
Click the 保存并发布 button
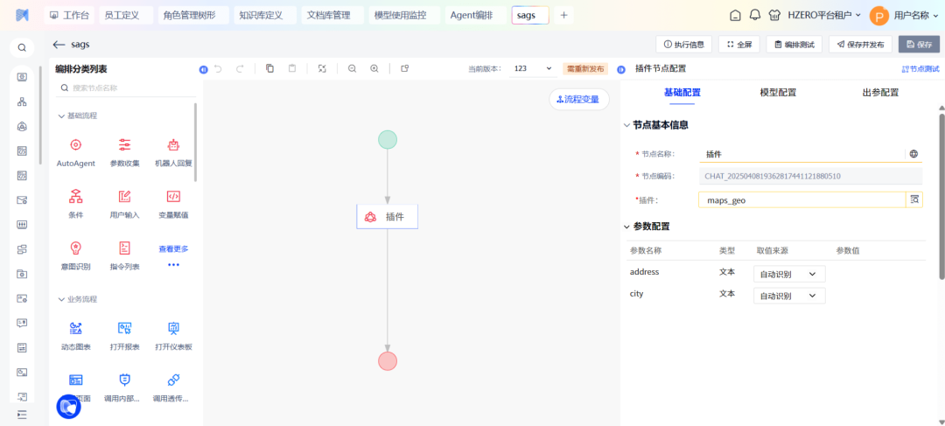click(x=860, y=45)
